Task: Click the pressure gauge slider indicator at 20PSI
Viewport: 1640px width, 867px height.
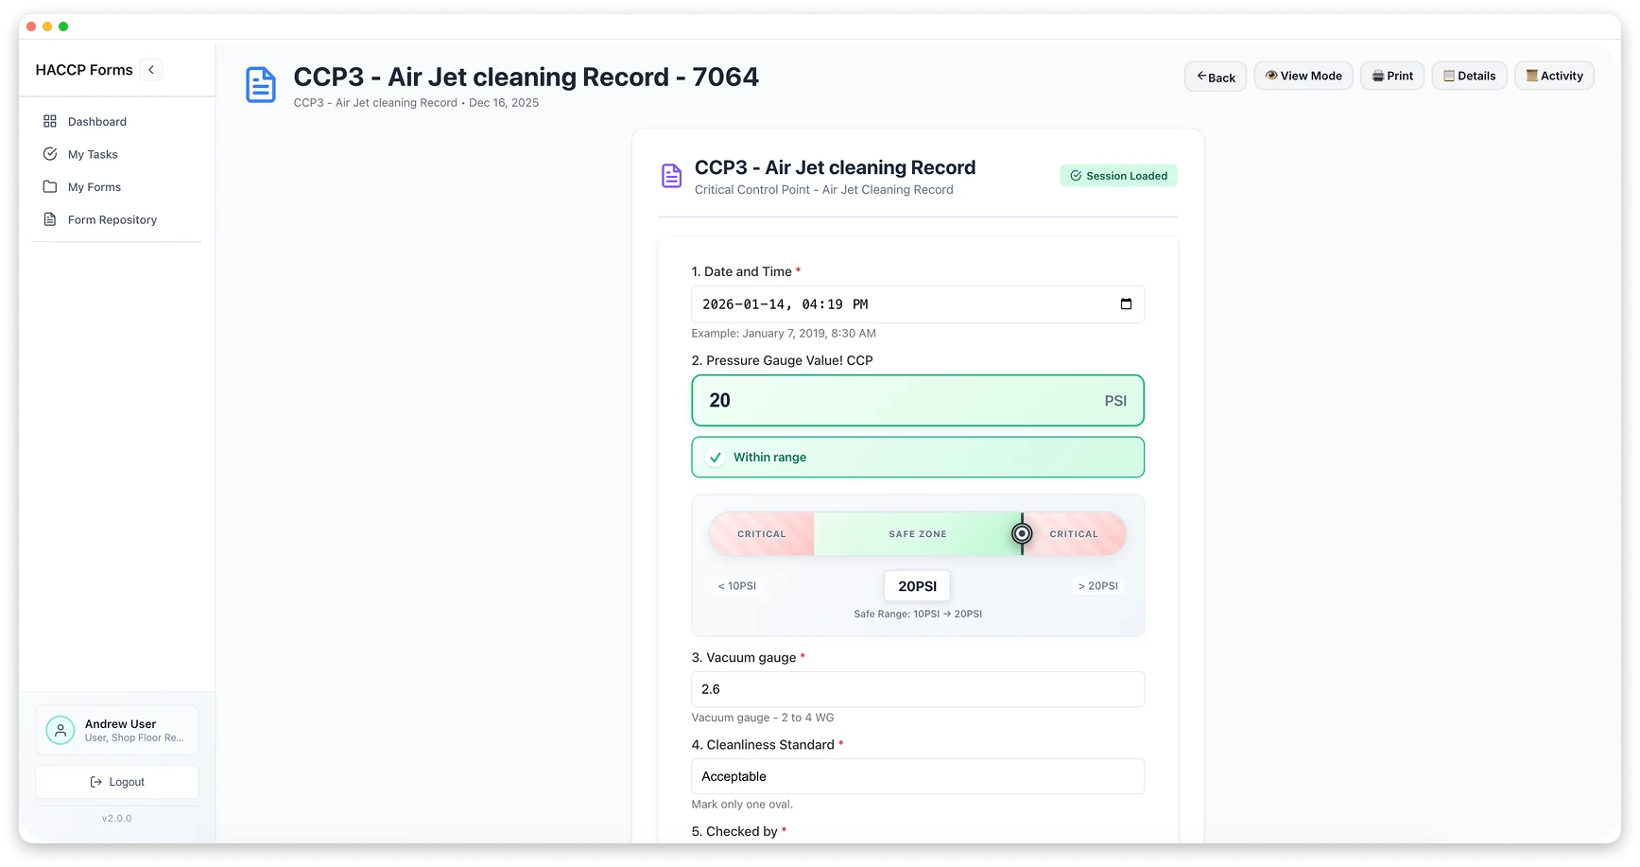Action: (1022, 533)
